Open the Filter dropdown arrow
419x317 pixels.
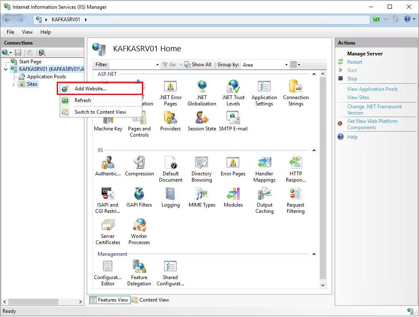coord(157,65)
